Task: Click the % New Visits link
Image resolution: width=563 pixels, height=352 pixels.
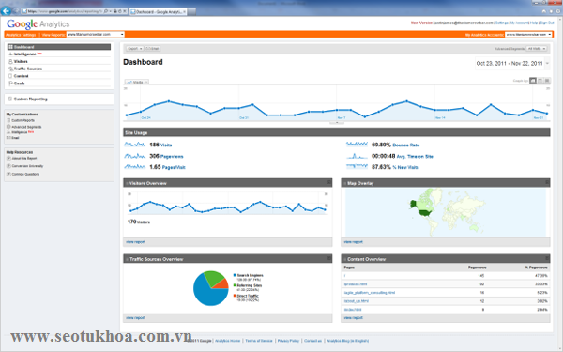Action: click(405, 167)
